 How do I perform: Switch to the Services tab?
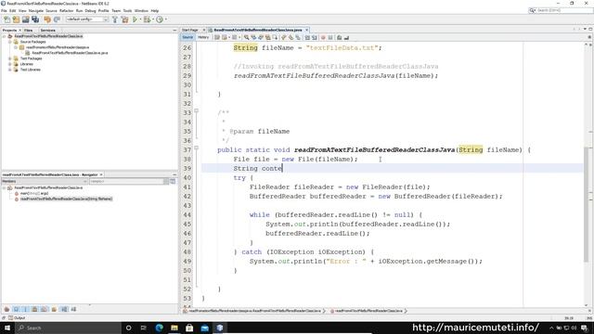pyautogui.click(x=47, y=31)
